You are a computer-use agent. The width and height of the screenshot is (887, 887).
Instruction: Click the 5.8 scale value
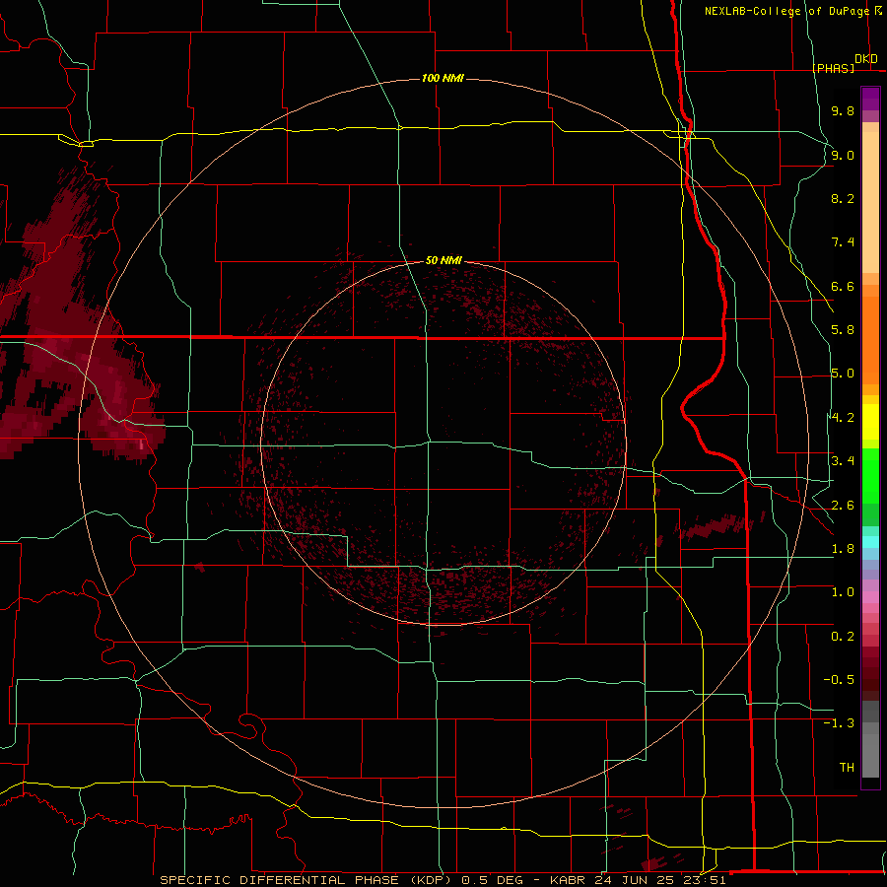coord(843,330)
